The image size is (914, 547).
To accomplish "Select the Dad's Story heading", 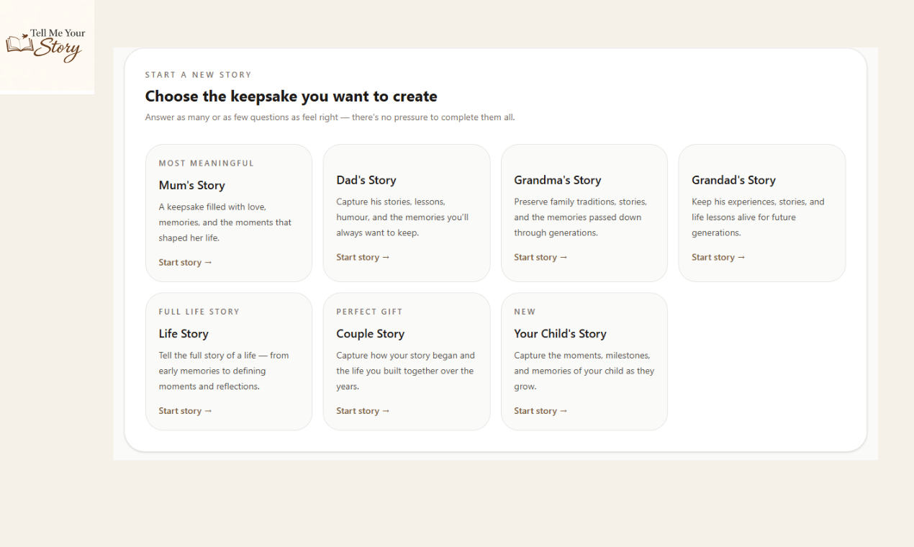I will click(366, 181).
